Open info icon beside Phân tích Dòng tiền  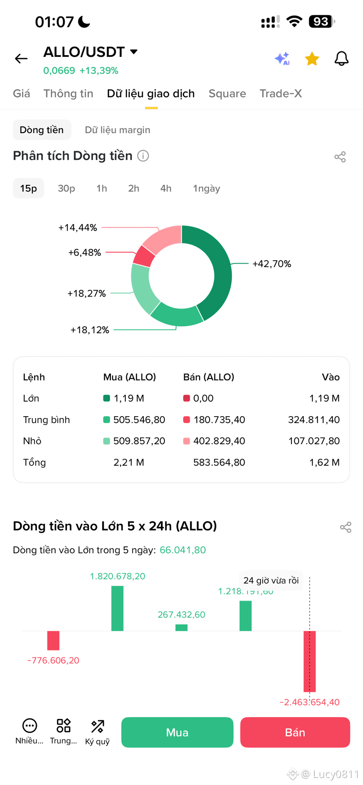tap(143, 156)
